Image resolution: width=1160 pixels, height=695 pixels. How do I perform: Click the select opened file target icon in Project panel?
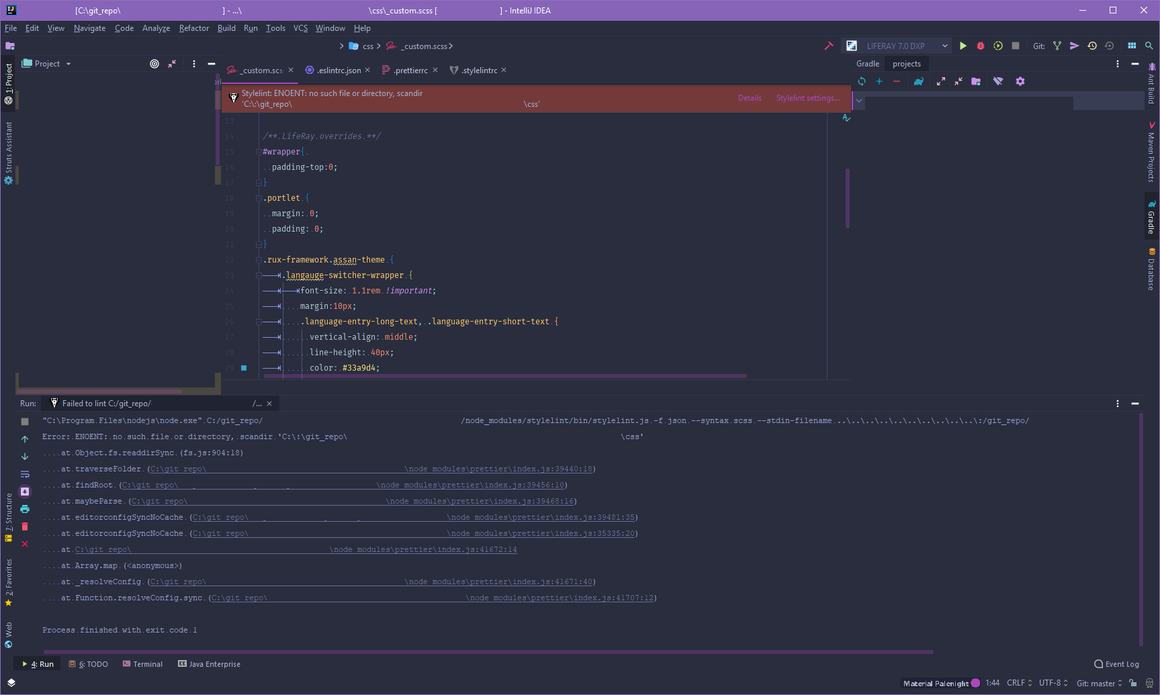tap(154, 64)
